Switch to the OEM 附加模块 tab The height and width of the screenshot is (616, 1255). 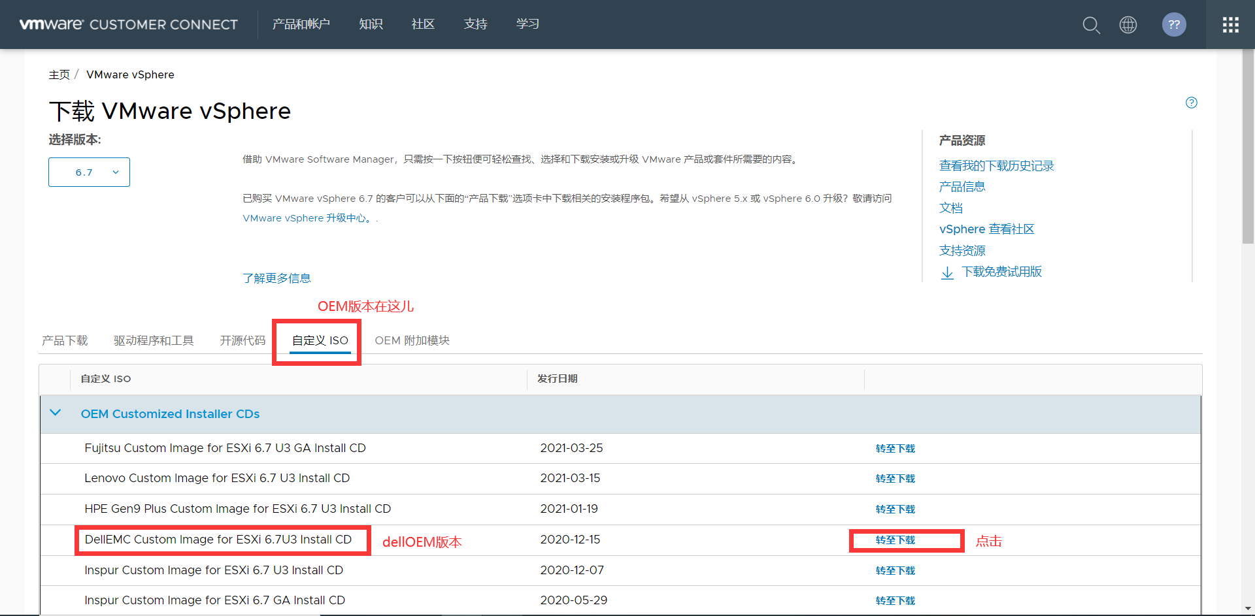pos(412,340)
